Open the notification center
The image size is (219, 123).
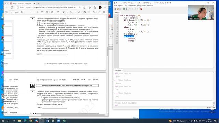click(x=215, y=121)
